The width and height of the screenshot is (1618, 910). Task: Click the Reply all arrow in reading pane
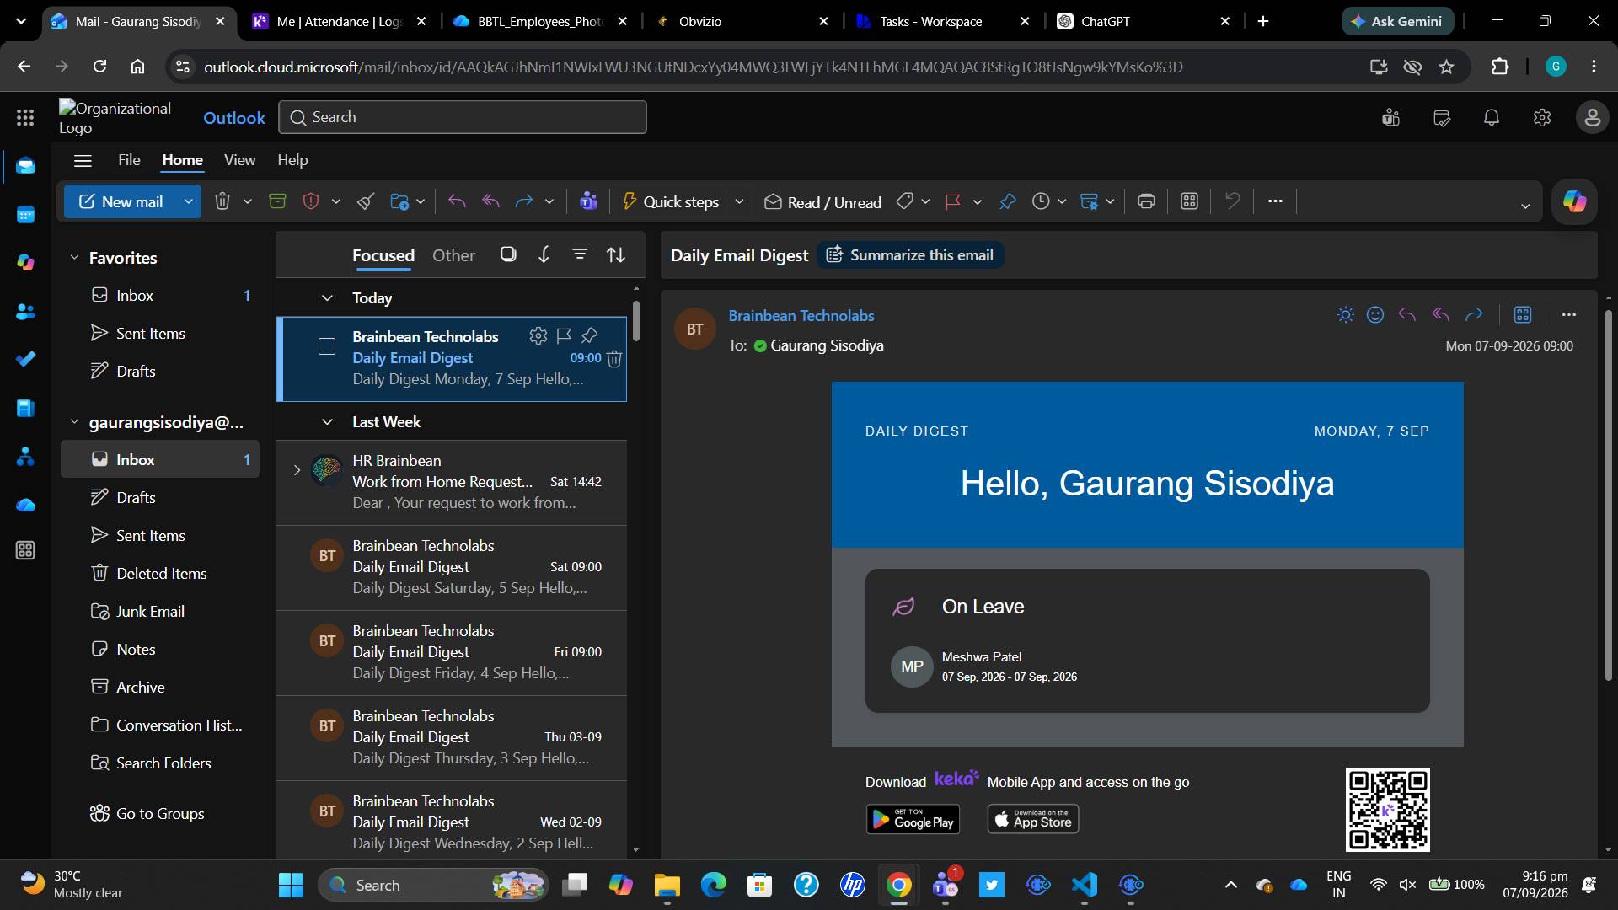point(1440,315)
